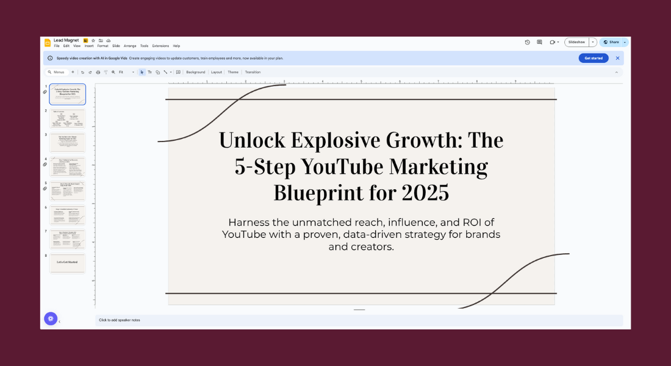
Task: Open the Edit menu
Action: [66, 46]
